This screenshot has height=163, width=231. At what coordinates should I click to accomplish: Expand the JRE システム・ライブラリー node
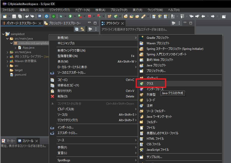(7, 57)
